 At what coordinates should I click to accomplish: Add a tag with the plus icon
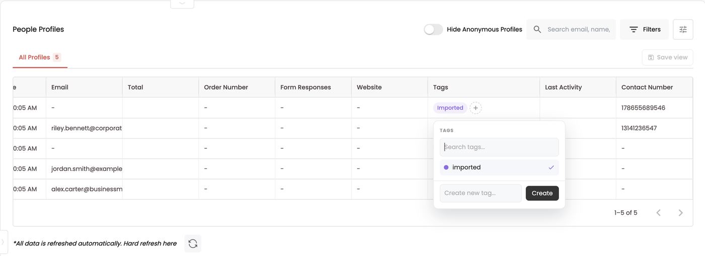pos(475,108)
